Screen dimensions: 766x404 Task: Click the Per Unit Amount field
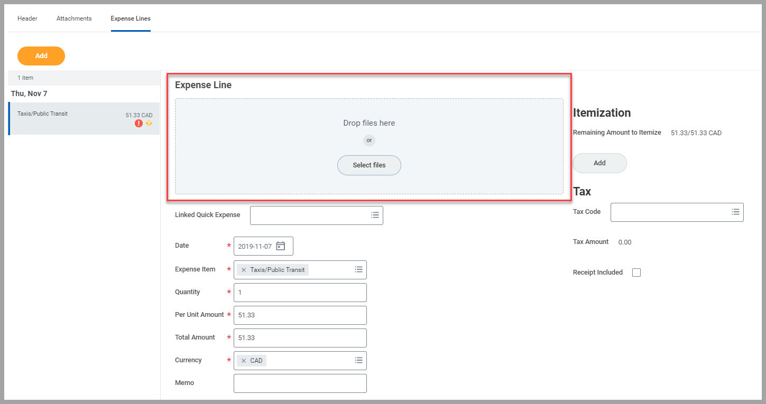click(x=300, y=315)
